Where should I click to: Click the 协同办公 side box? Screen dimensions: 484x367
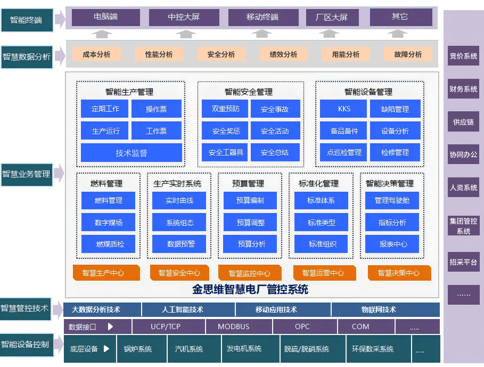point(463,154)
